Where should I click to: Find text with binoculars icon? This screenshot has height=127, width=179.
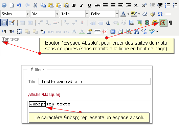click(x=136, y=31)
